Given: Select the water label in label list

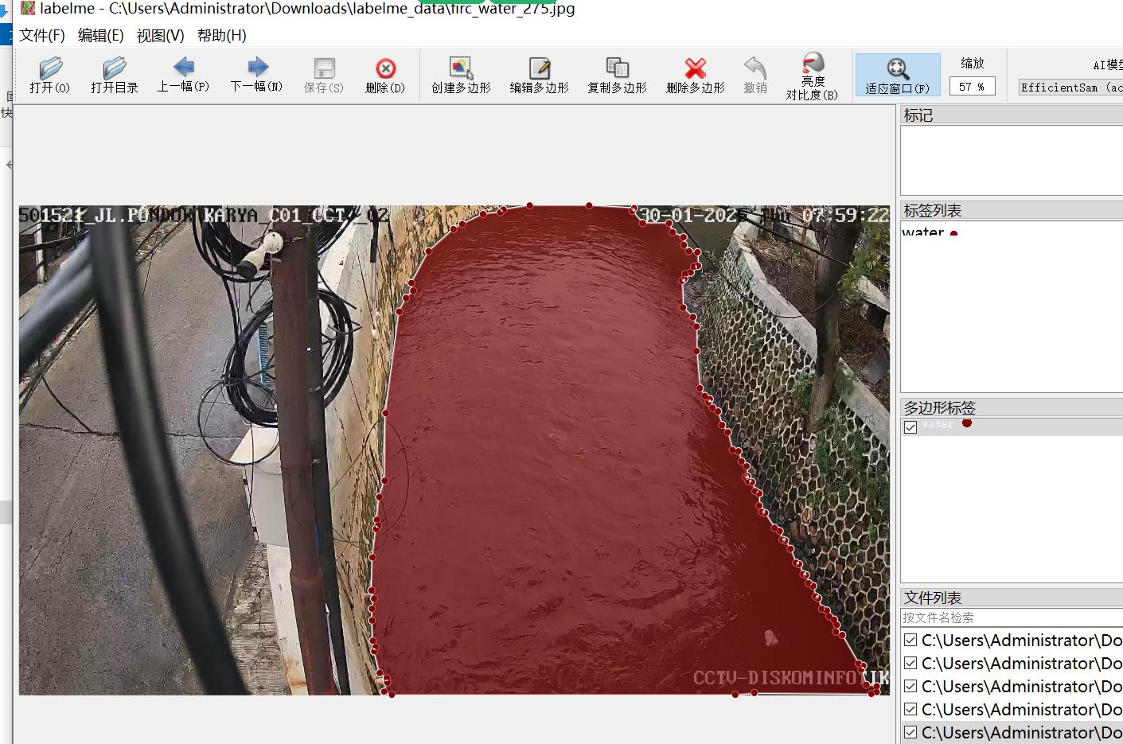Looking at the screenshot, I should click(x=923, y=232).
